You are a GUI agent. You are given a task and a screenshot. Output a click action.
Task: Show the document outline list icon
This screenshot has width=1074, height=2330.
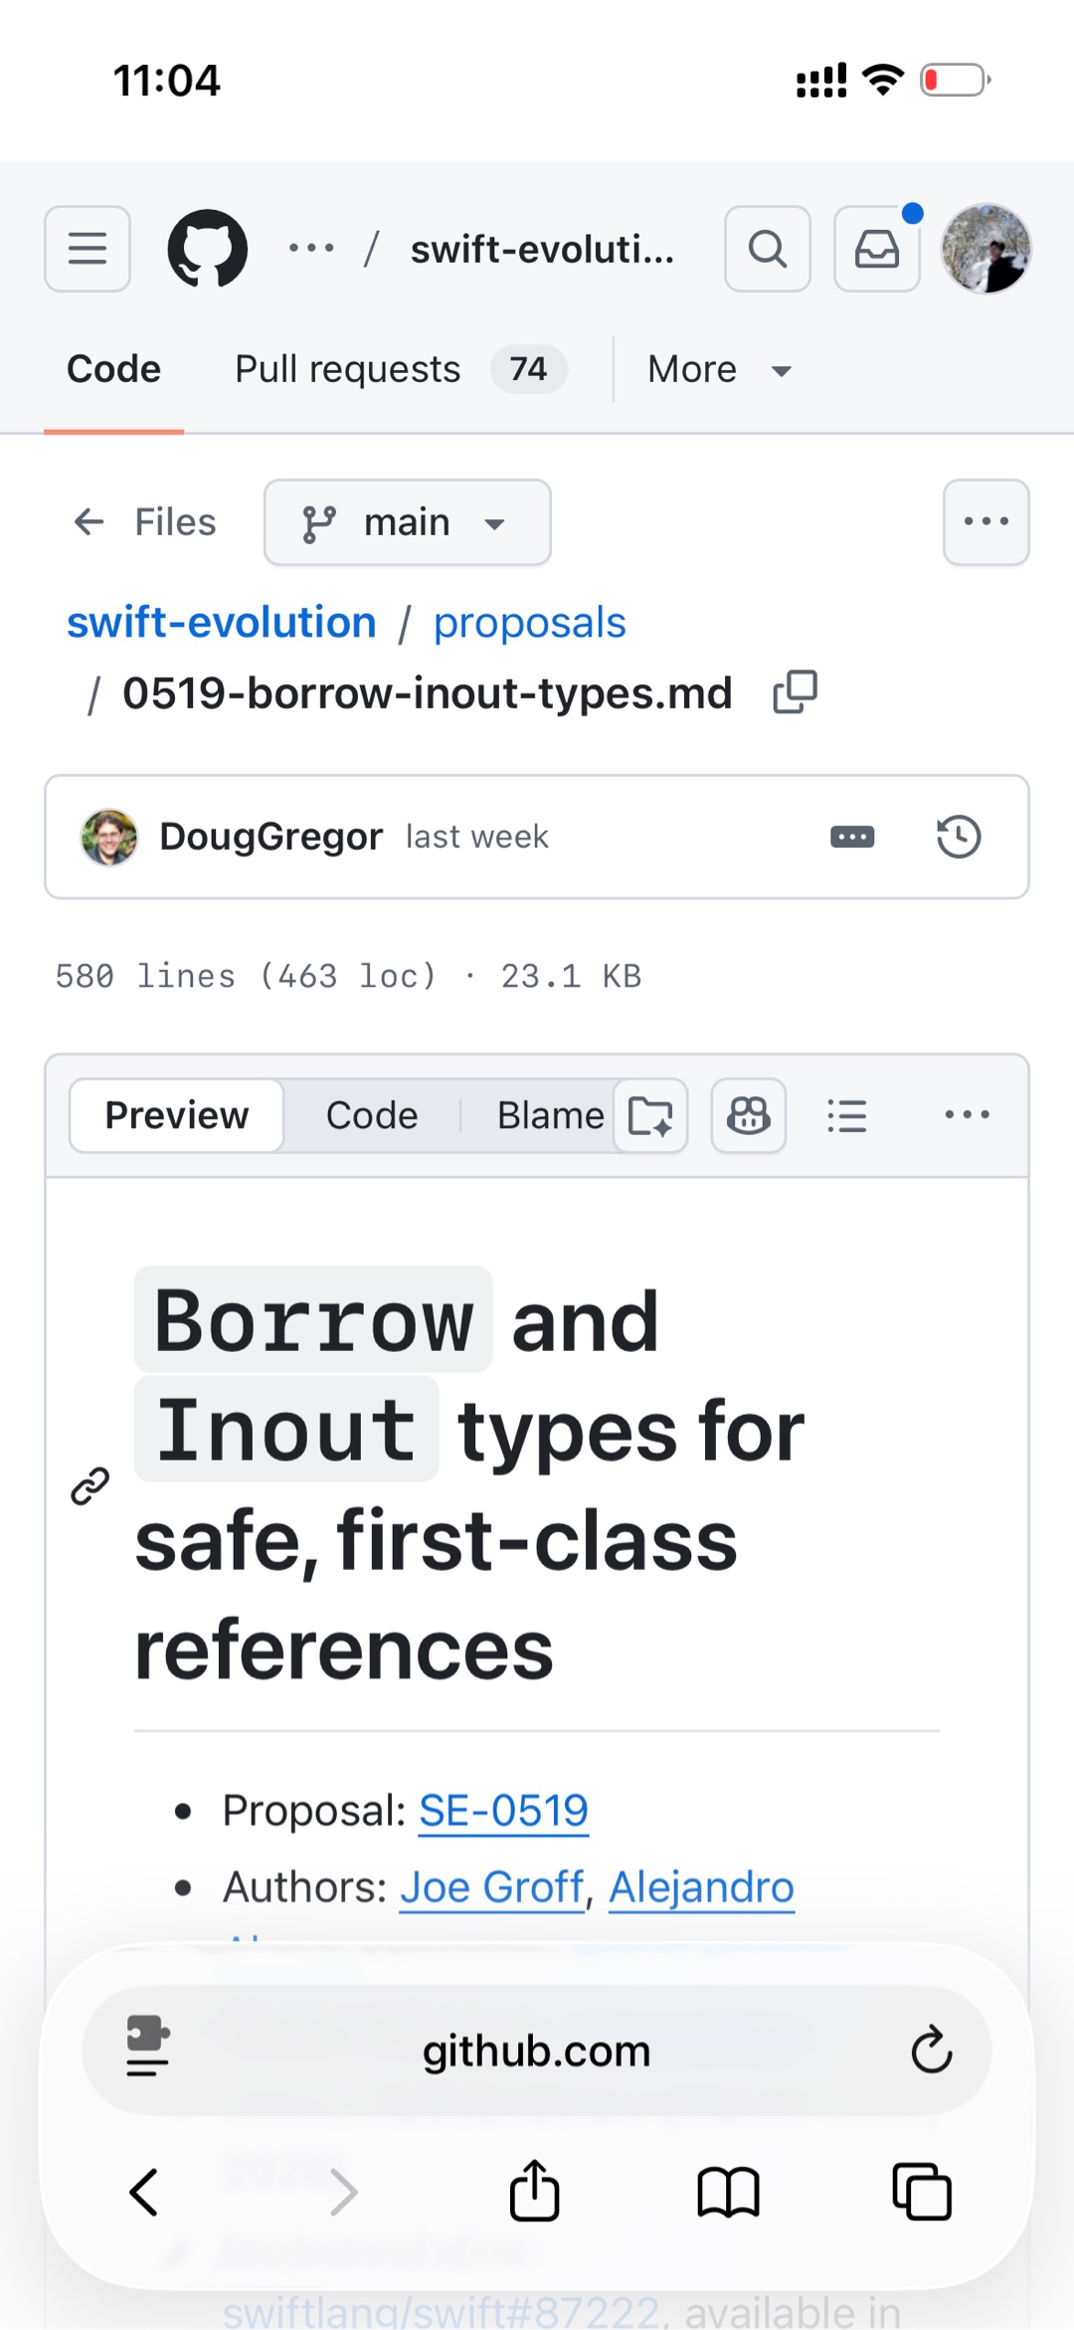tap(847, 1115)
